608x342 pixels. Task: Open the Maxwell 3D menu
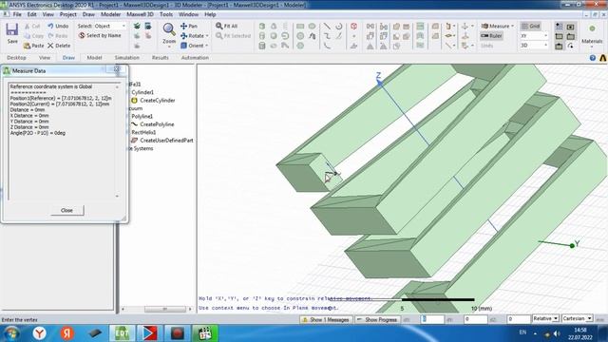point(140,14)
